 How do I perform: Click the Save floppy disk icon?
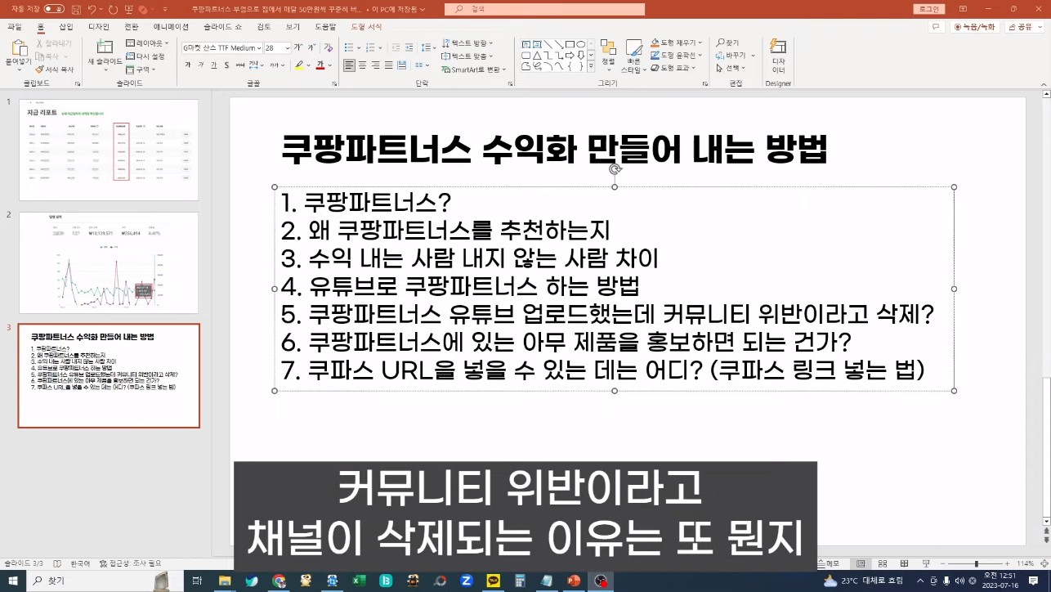(x=76, y=9)
